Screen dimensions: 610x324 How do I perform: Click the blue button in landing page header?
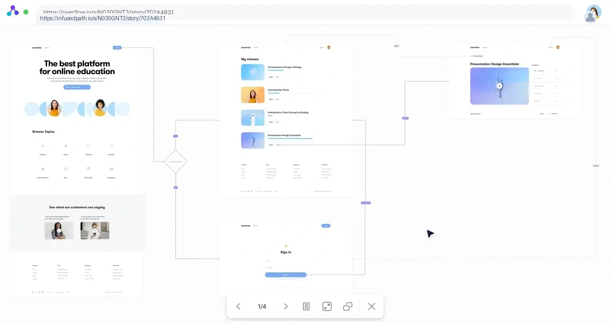[117, 47]
